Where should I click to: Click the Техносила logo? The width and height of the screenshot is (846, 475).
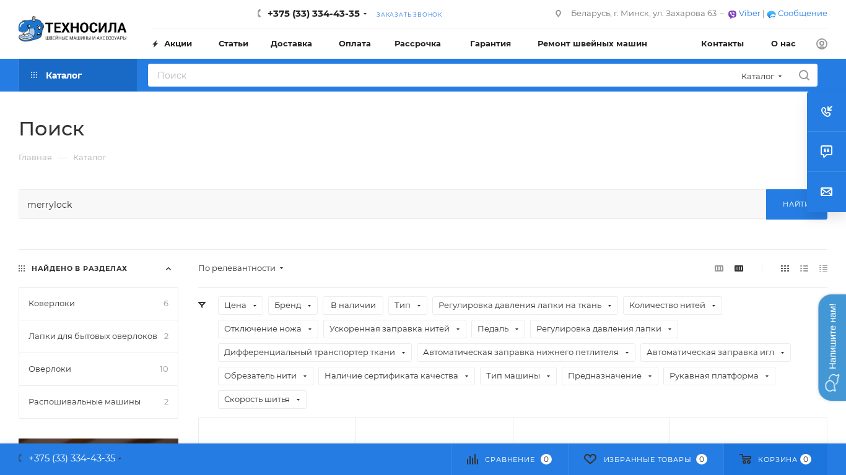click(x=72, y=29)
